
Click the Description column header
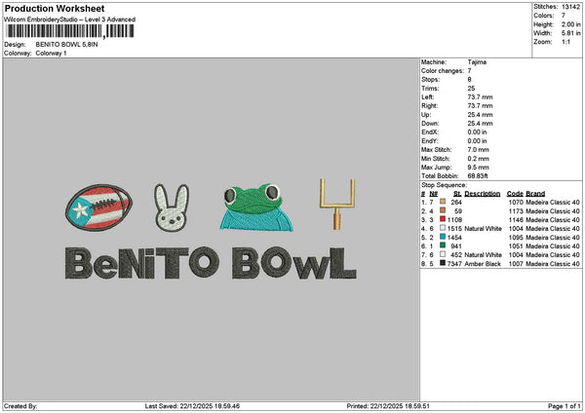483,194
